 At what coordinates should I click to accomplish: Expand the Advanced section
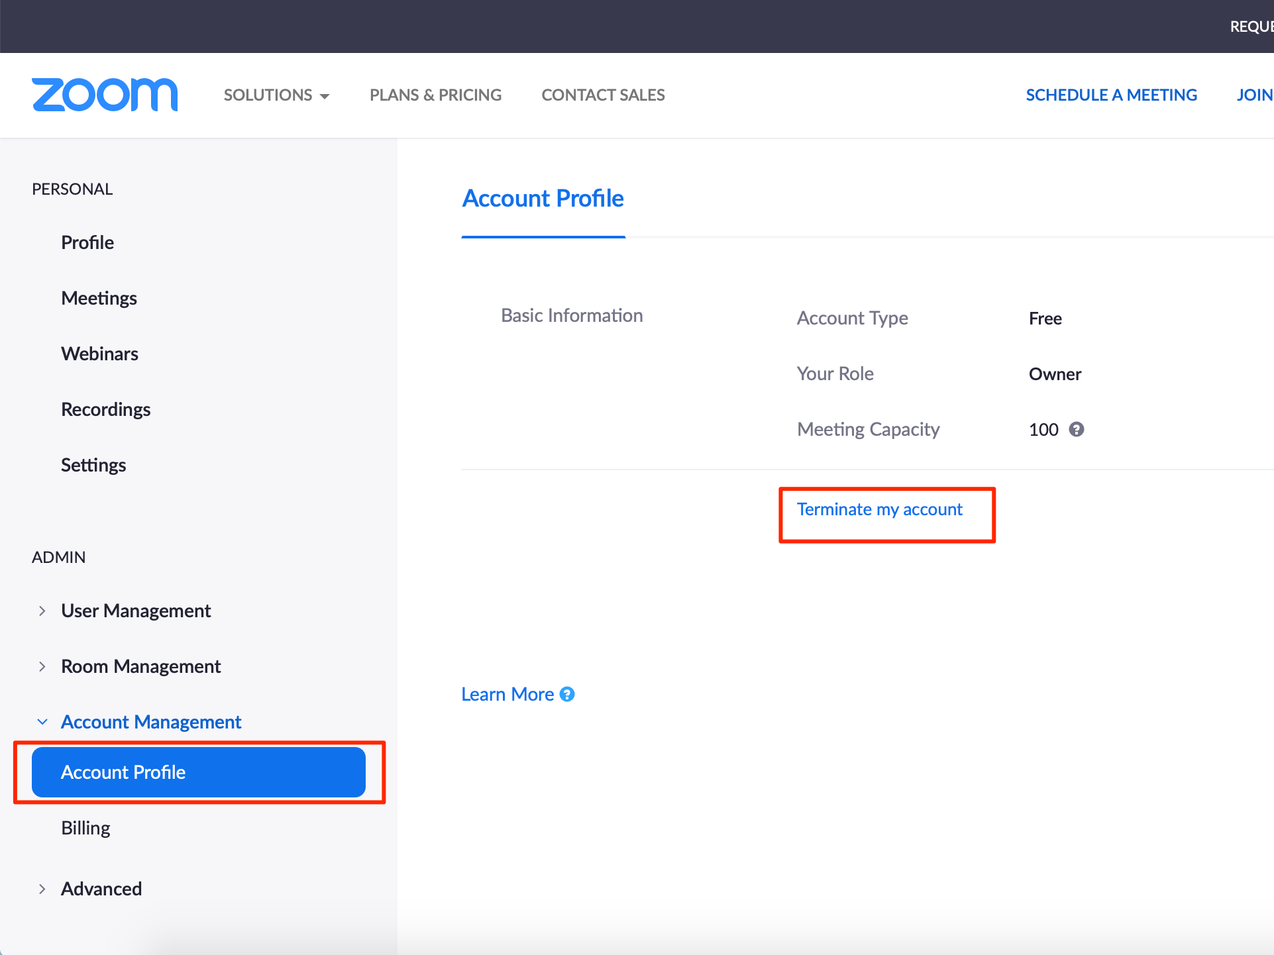tap(101, 889)
